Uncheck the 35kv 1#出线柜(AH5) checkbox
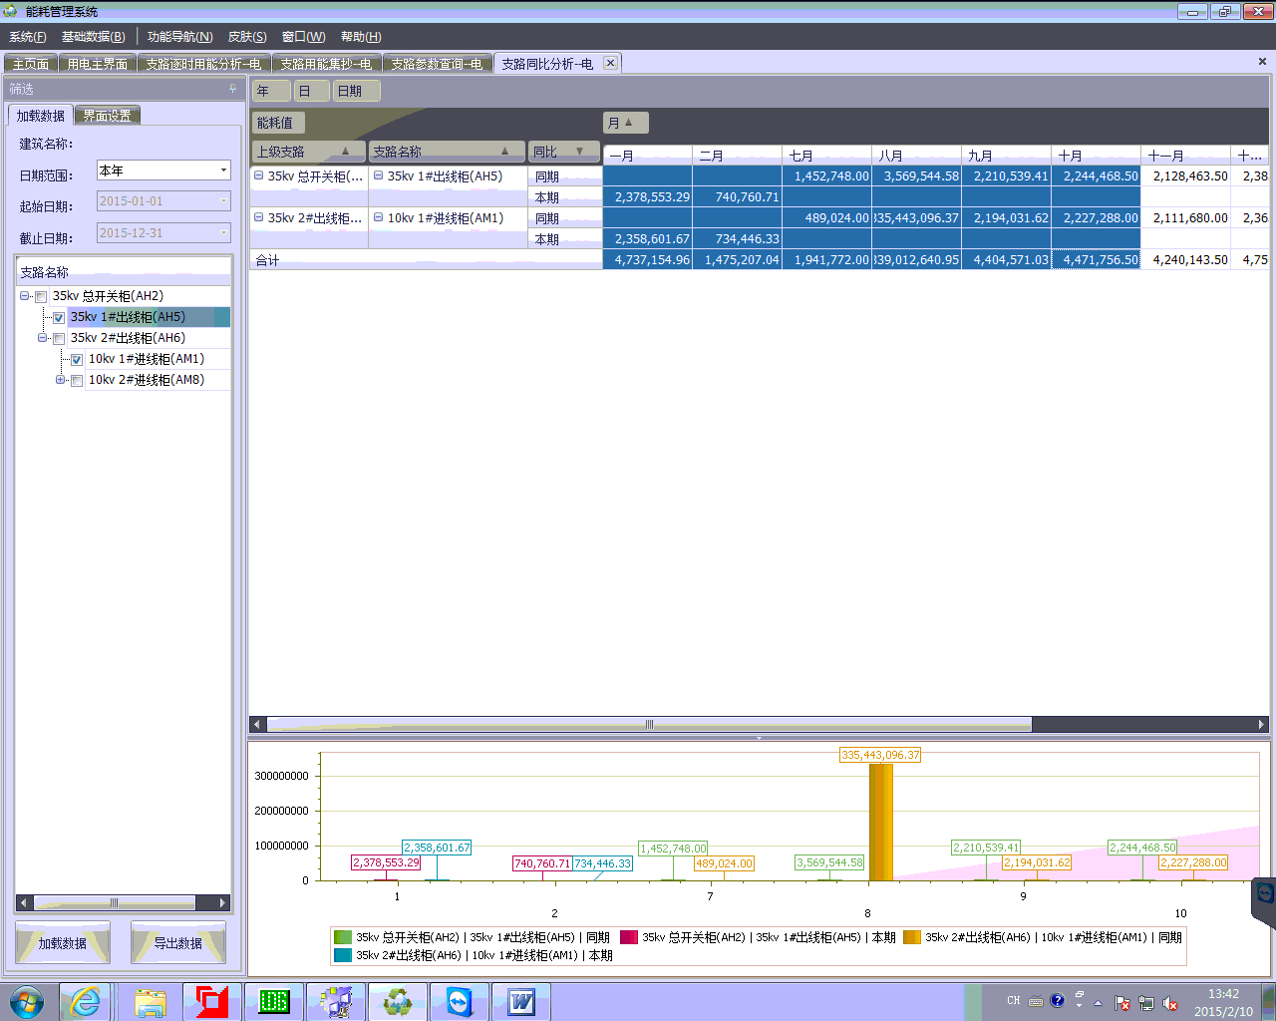Screen dimensions: 1276x1021 point(59,318)
